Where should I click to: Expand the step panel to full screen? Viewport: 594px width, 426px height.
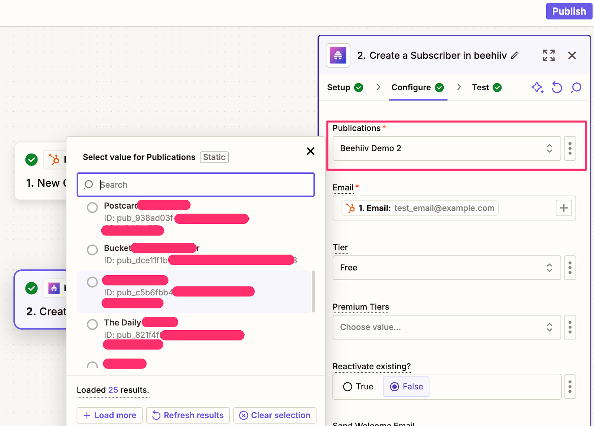click(x=549, y=56)
